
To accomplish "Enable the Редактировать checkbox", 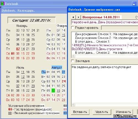I will (73, 28).
